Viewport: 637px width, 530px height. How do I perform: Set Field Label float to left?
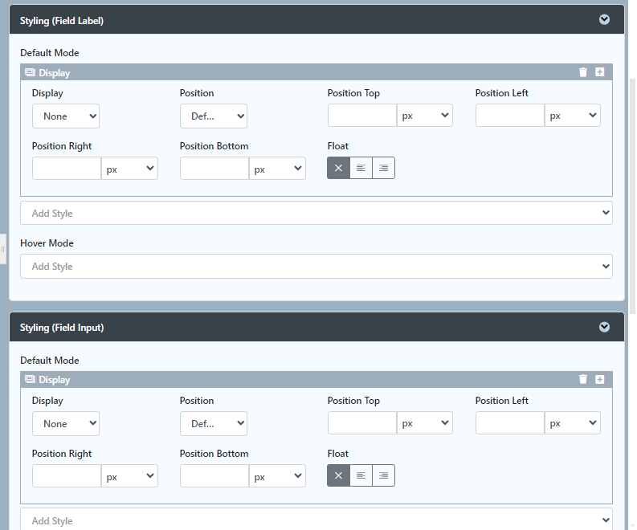(x=361, y=168)
